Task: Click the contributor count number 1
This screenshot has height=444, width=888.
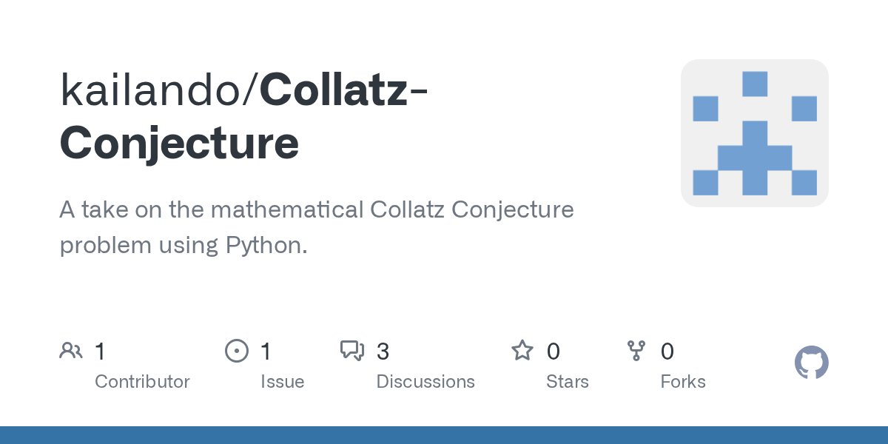Action: (x=100, y=351)
